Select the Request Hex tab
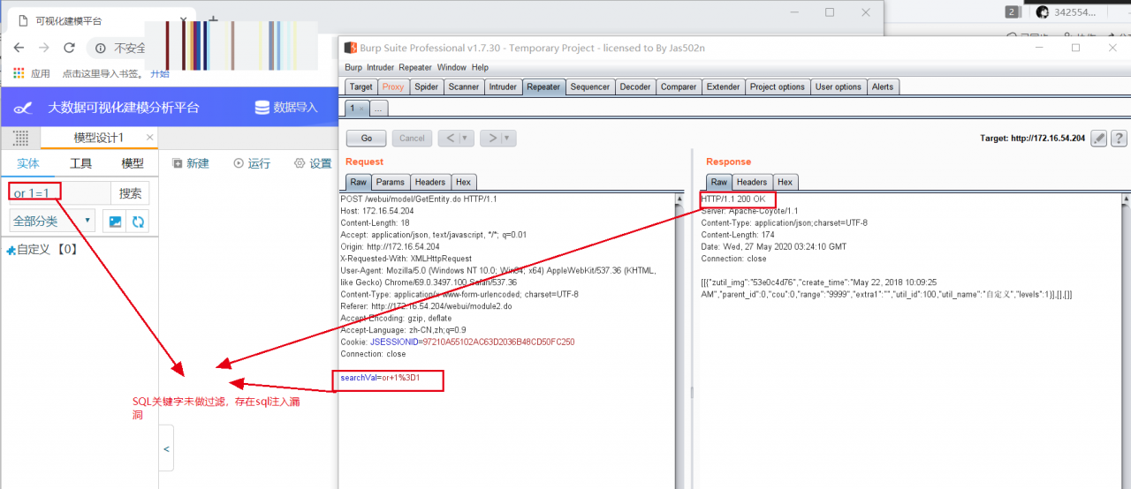This screenshot has height=489, width=1131. tap(464, 182)
